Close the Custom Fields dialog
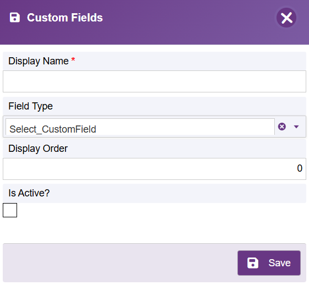 (286, 18)
